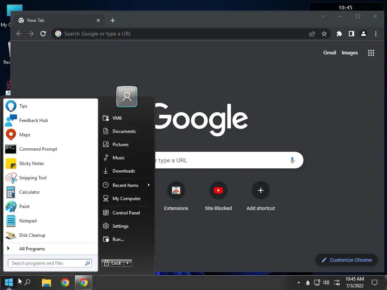Open the Images link
This screenshot has width=387, height=290.
pos(350,52)
